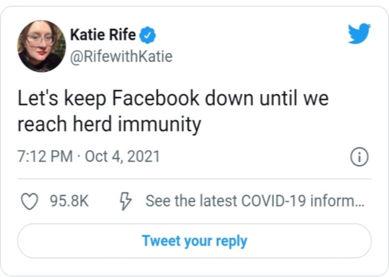Click the word "See" beside the bolt
This screenshot has height=277, width=389.
tap(157, 201)
